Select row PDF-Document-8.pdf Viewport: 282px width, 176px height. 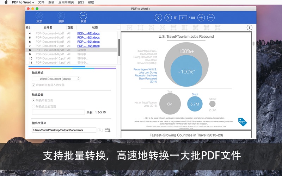tap(72, 50)
